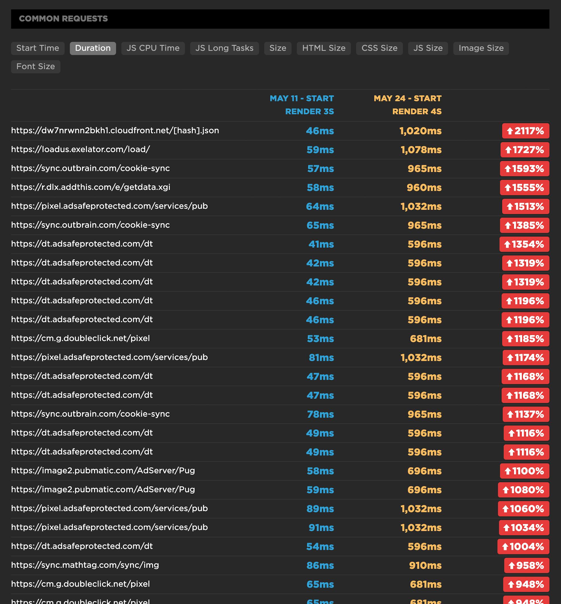Click the 1004% increase badge

pos(523,547)
